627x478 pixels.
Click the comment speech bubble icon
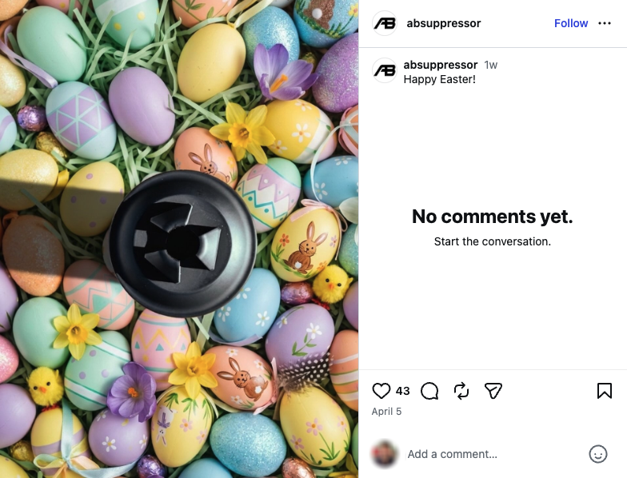pyautogui.click(x=429, y=390)
